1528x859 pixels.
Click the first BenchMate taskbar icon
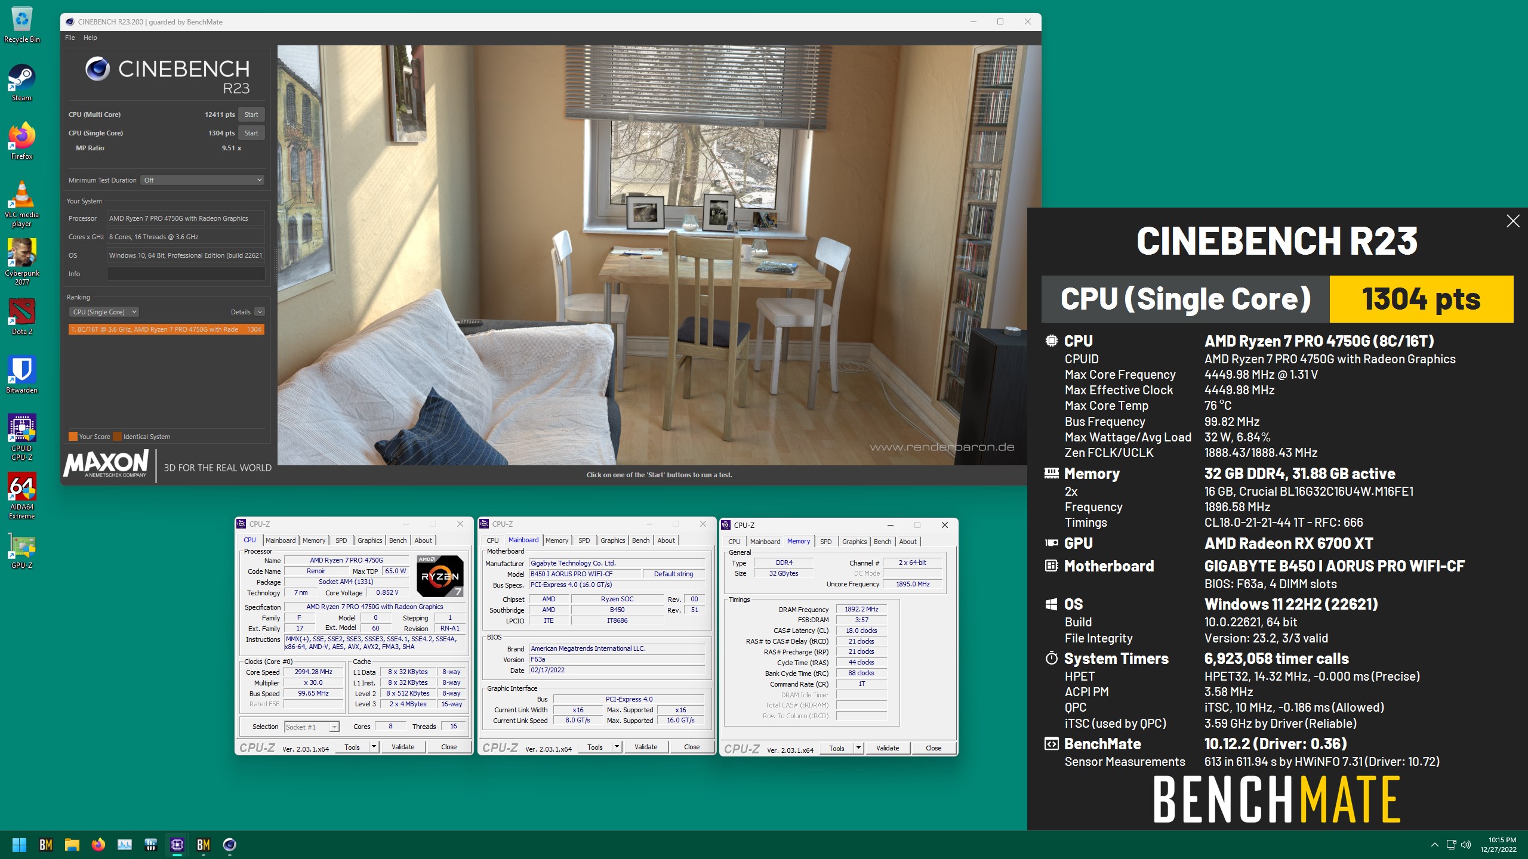46,845
